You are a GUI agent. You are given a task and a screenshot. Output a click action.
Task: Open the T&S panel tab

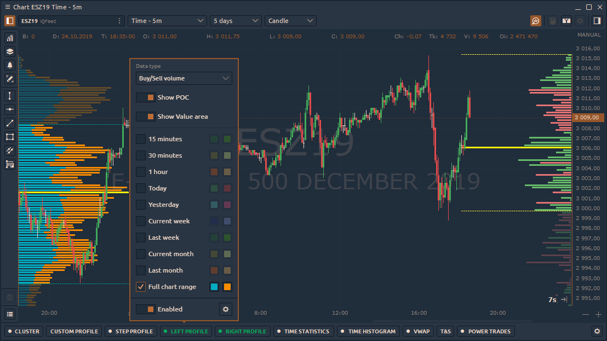445,331
